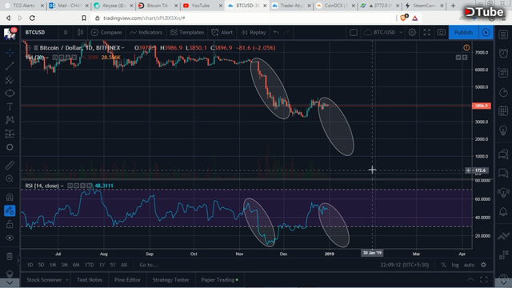Click the play button beside Publish
Image resolution: width=512 pixels, height=288 pixels.
pyautogui.click(x=486, y=32)
